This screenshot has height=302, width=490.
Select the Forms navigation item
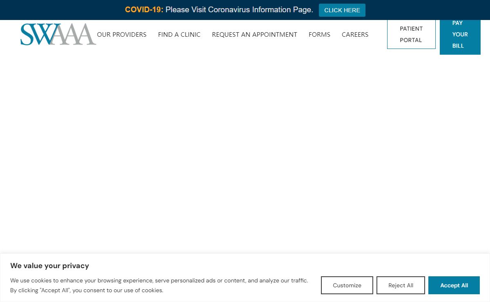(319, 35)
